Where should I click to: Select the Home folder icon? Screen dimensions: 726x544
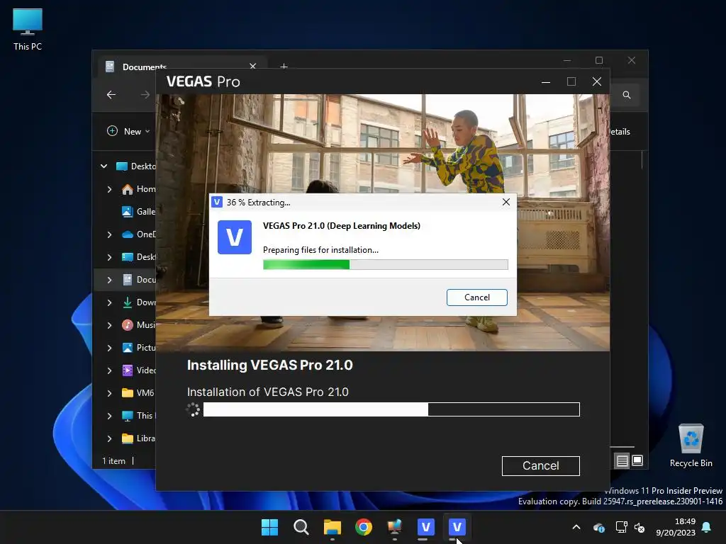tap(128, 188)
